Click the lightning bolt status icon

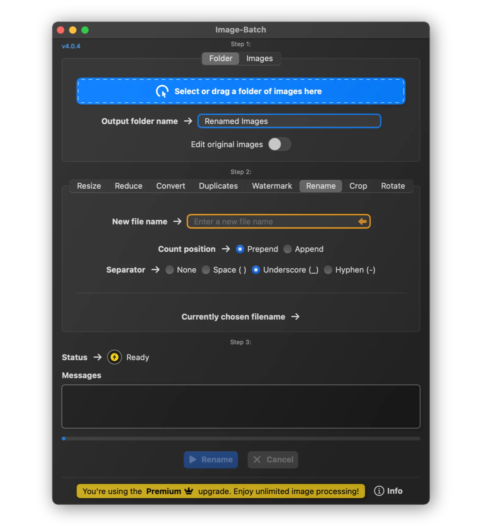(115, 357)
